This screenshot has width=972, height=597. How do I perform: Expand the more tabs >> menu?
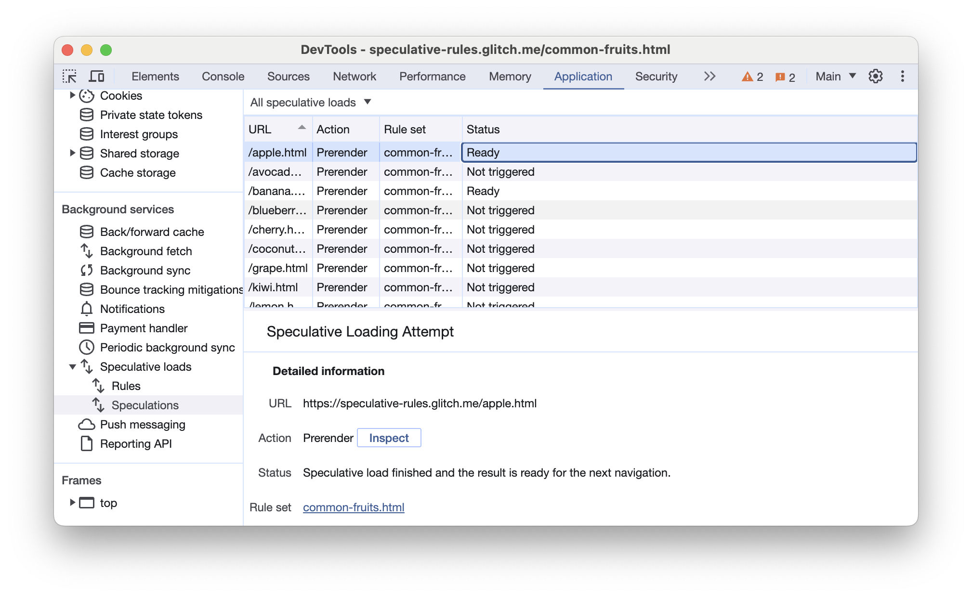click(709, 77)
